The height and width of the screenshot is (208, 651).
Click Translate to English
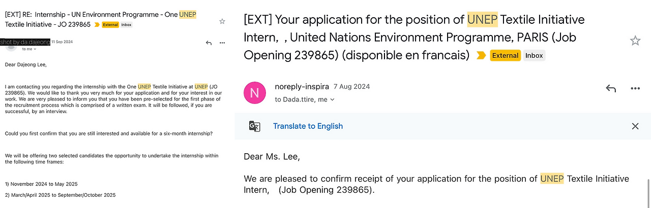point(308,126)
